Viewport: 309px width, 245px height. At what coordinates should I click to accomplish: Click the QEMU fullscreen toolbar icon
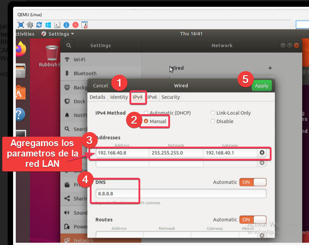pyautogui.click(x=21, y=25)
